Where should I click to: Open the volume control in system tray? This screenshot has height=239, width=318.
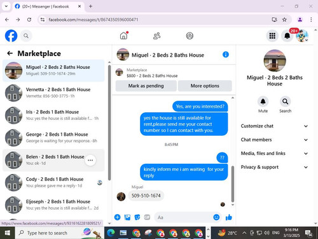tap(266, 233)
